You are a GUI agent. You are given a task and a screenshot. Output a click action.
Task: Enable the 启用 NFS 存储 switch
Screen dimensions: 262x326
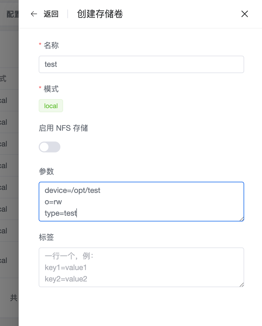pyautogui.click(x=50, y=147)
